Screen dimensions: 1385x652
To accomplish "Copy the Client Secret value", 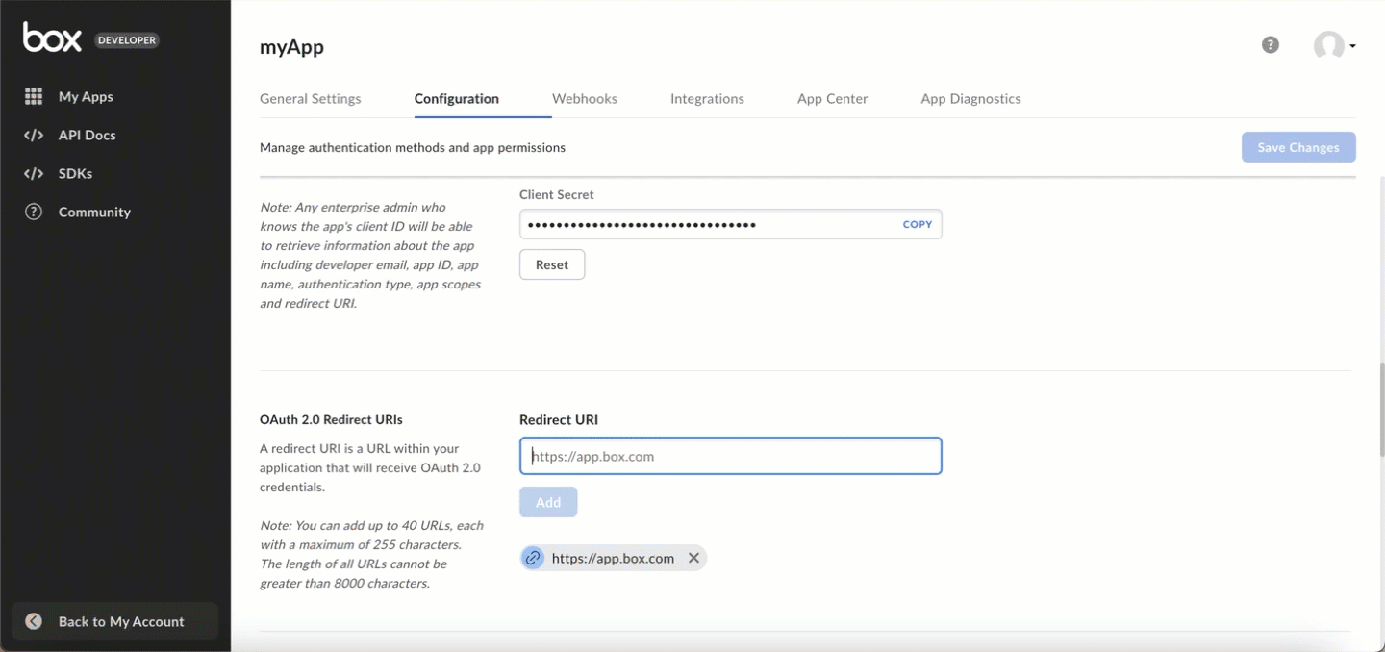I will coord(918,224).
